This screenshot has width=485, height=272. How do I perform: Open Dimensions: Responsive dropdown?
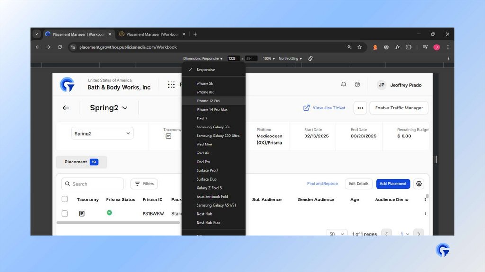[203, 58]
